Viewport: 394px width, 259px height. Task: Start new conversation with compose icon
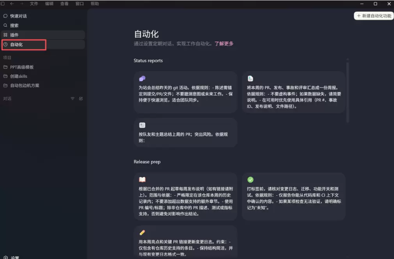tap(81, 99)
